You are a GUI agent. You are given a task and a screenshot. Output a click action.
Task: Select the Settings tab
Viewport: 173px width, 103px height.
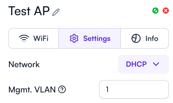pyautogui.click(x=90, y=39)
